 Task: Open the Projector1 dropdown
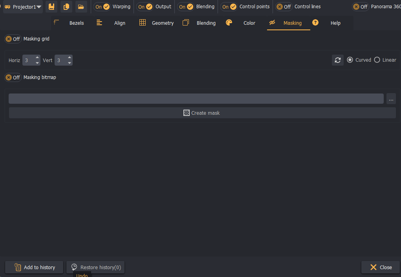23,7
